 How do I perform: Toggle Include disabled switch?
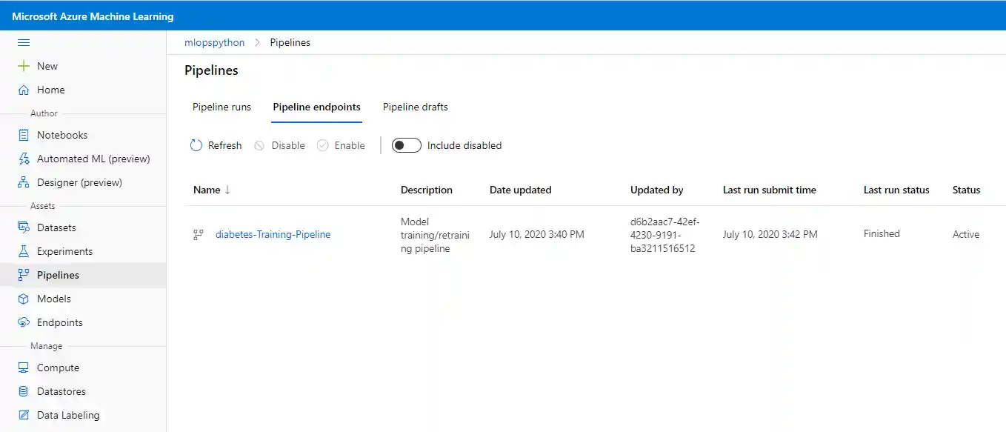pos(406,145)
